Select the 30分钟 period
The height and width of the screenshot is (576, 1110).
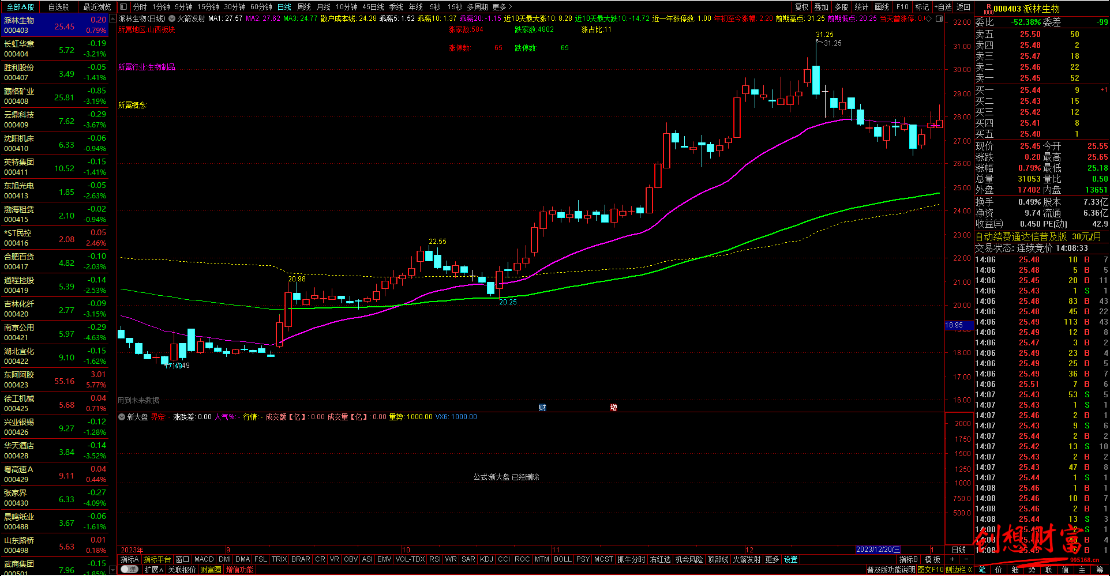point(235,7)
